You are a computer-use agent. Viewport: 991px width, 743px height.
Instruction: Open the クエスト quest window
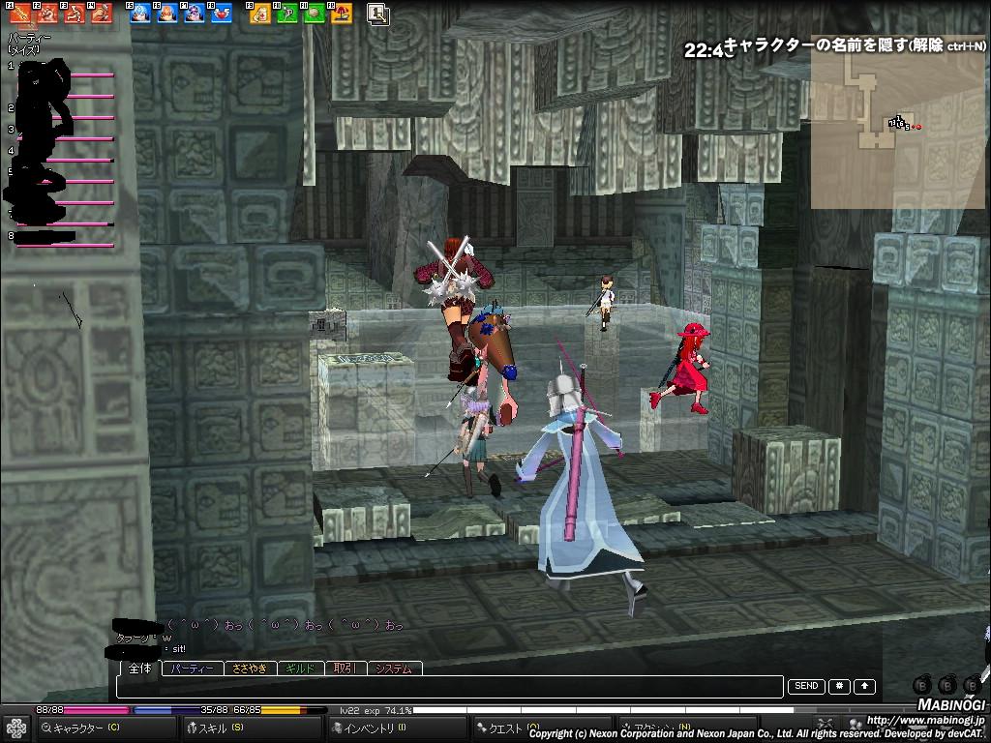[543, 728]
